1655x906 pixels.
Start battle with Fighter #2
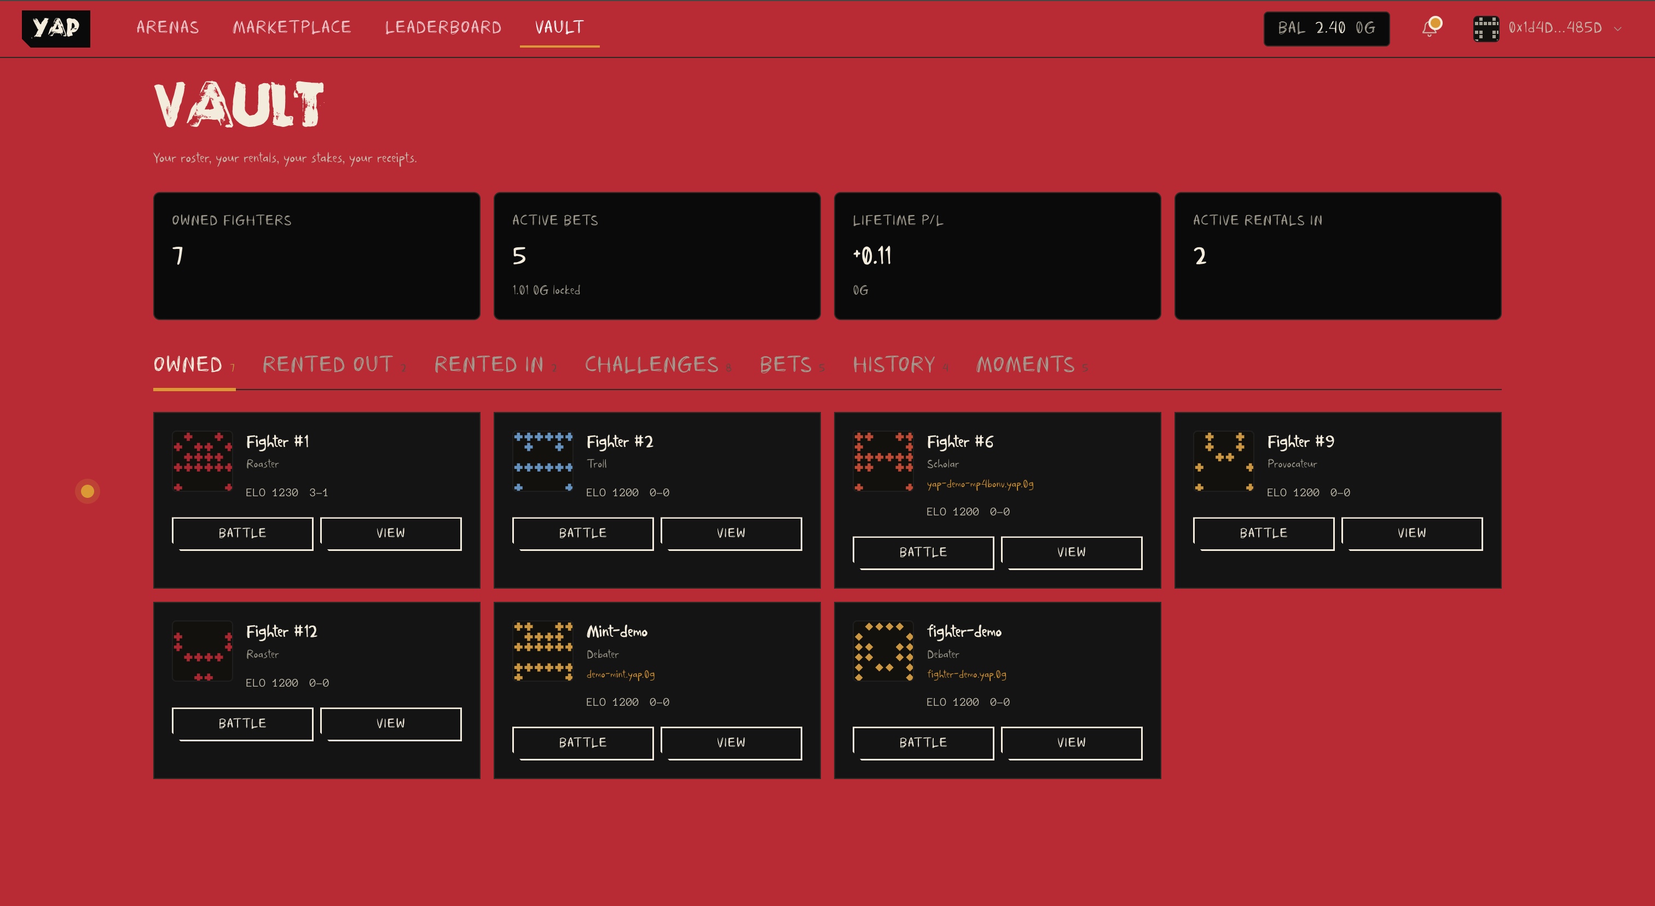[583, 533]
